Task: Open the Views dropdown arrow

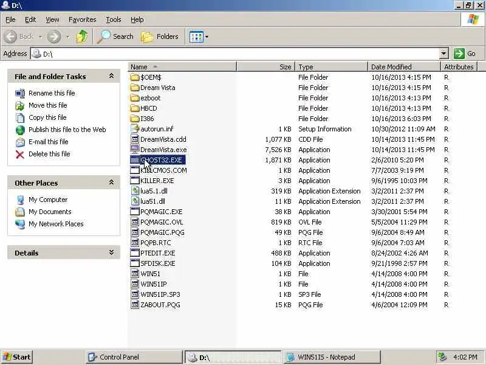Action: (x=207, y=36)
